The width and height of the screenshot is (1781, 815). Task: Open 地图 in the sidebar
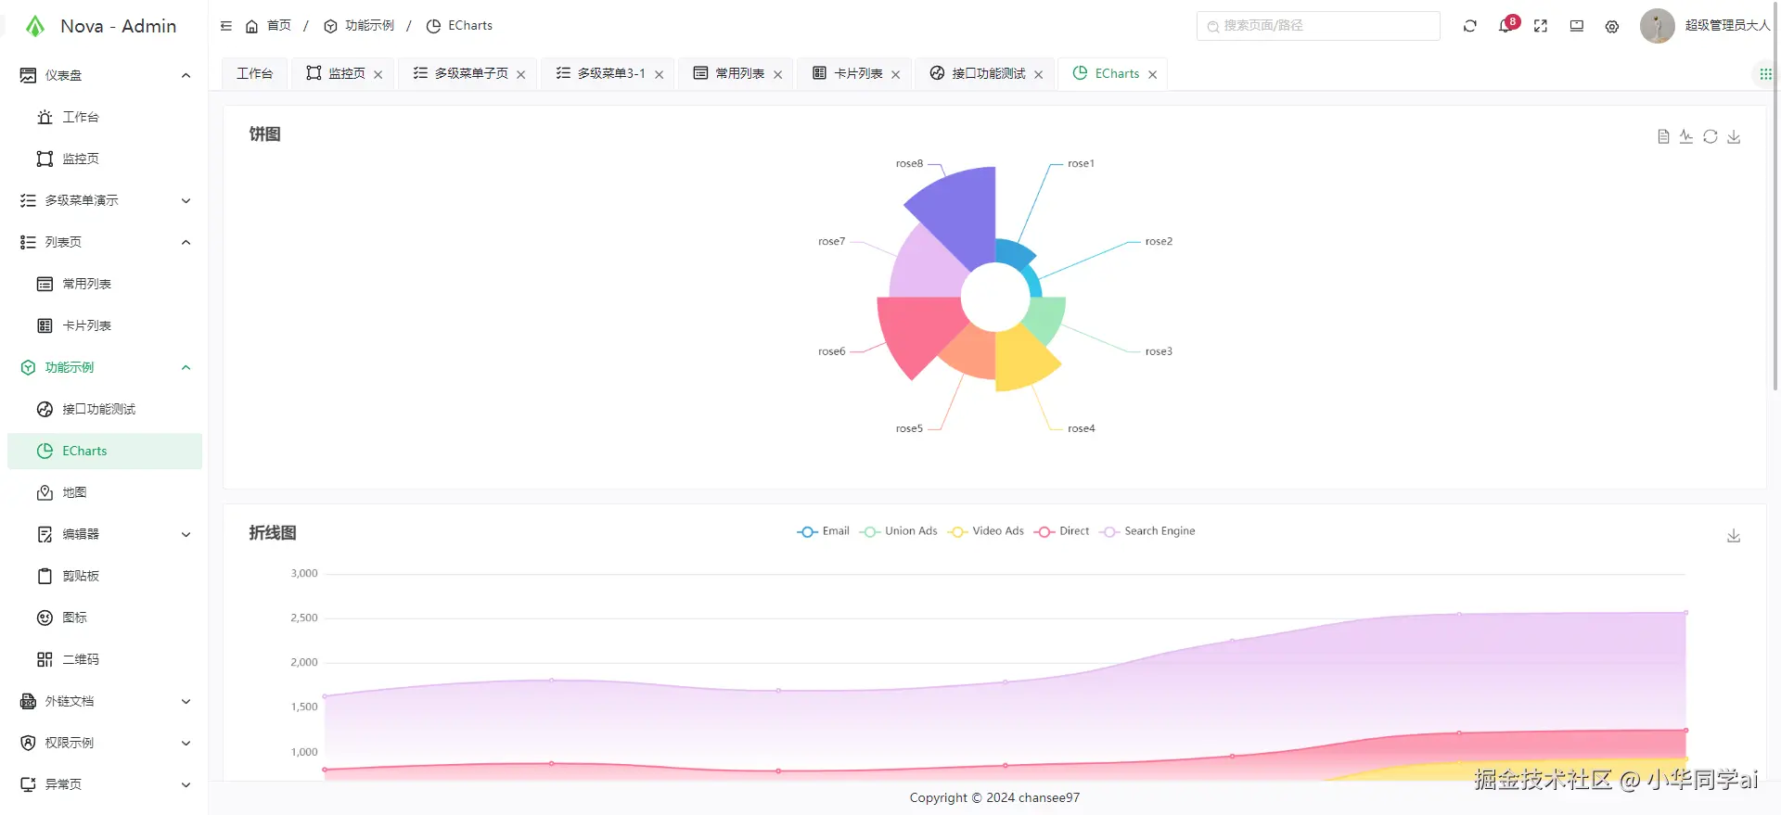105,492
